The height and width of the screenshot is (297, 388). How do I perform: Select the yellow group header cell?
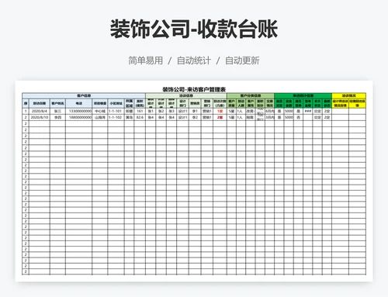pyautogui.click(x=348, y=95)
